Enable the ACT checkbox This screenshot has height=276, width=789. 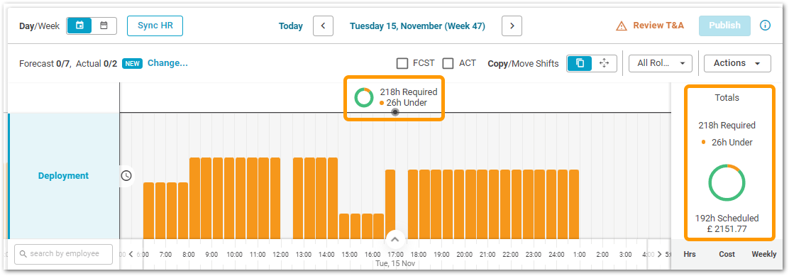(x=448, y=63)
